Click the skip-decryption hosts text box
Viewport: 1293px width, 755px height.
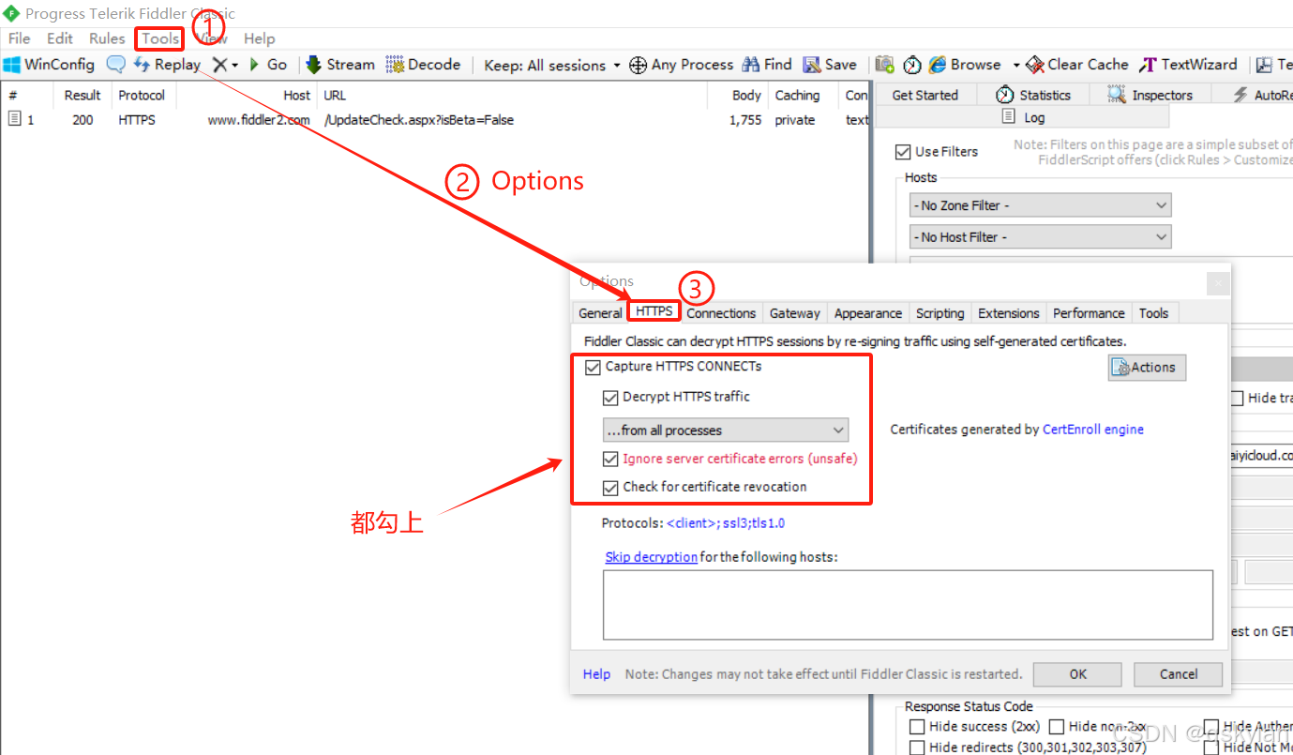click(x=908, y=605)
